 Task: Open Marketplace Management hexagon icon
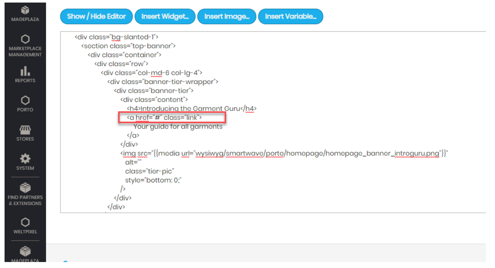tap(25, 39)
